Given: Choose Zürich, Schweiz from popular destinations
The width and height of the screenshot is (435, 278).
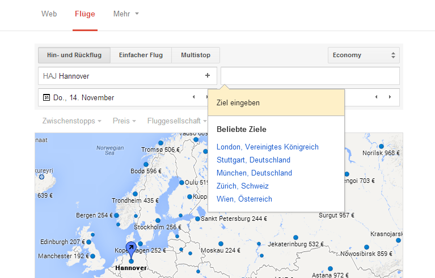Looking at the screenshot, I should (242, 186).
